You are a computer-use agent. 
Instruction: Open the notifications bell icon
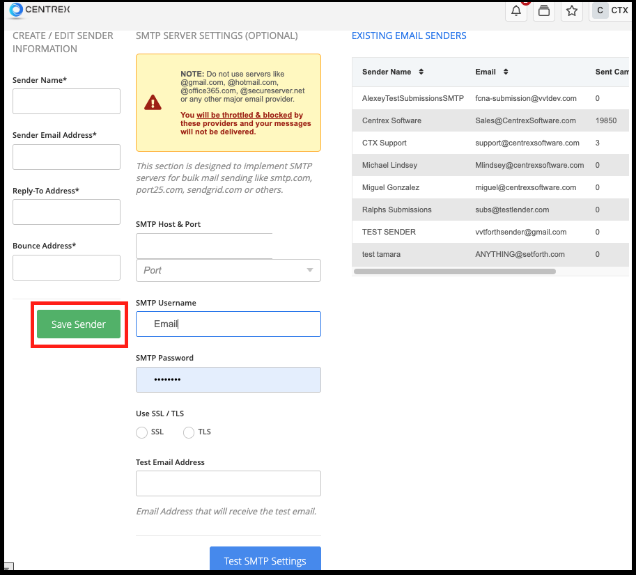pos(516,10)
